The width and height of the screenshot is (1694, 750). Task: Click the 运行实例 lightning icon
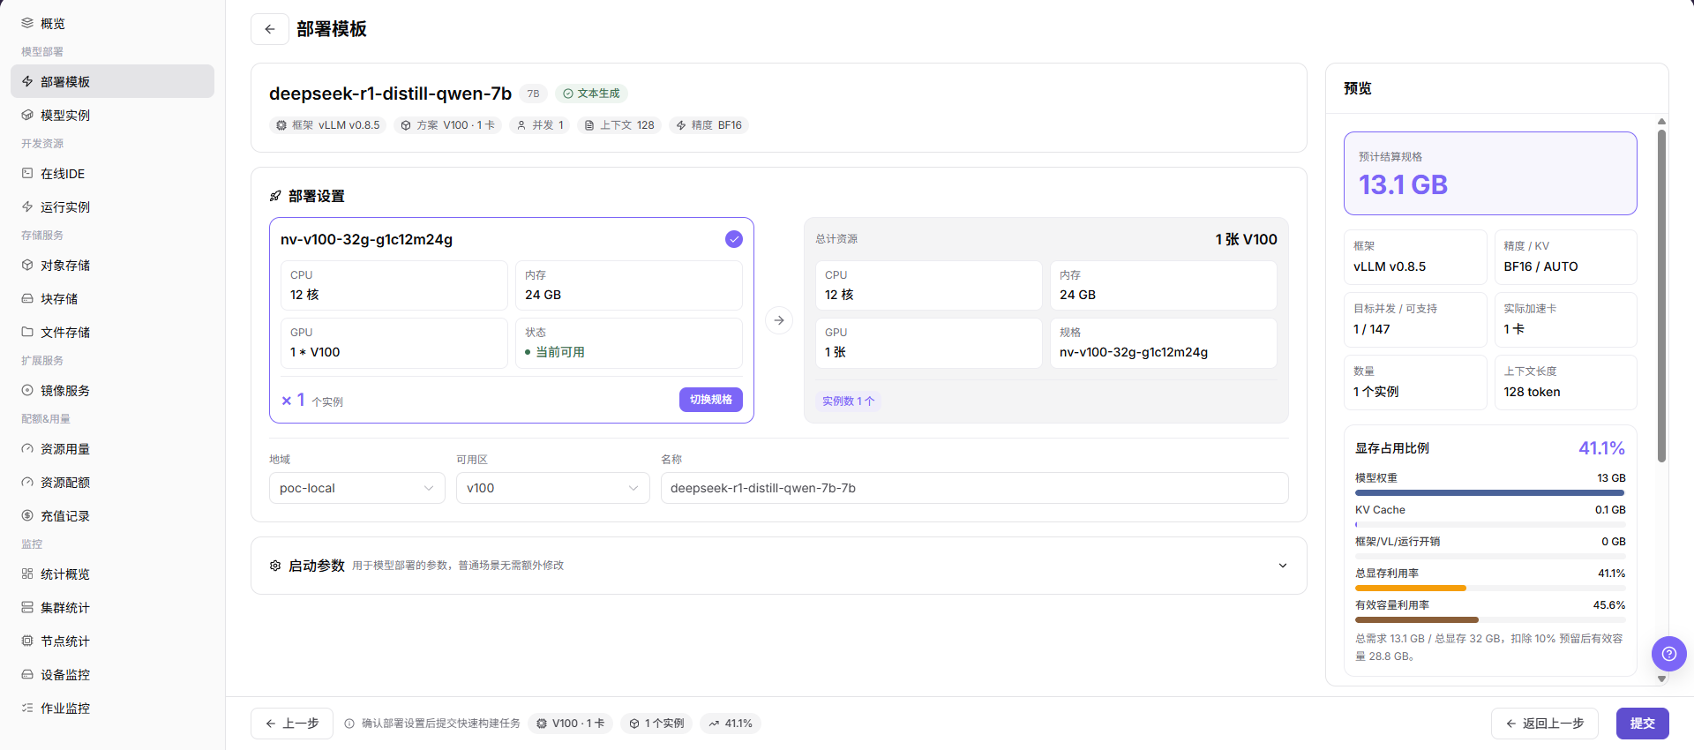coord(27,206)
